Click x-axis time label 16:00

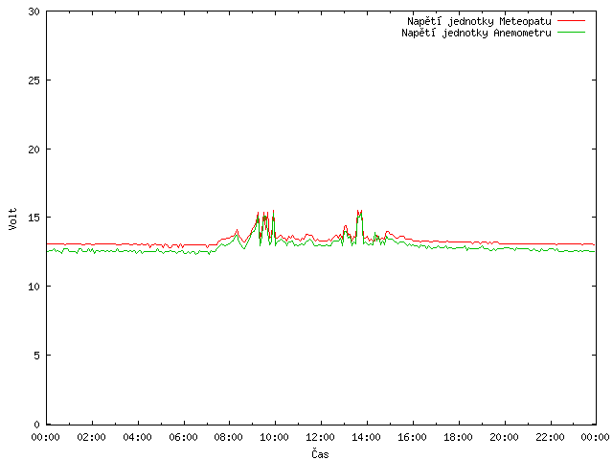click(x=412, y=437)
